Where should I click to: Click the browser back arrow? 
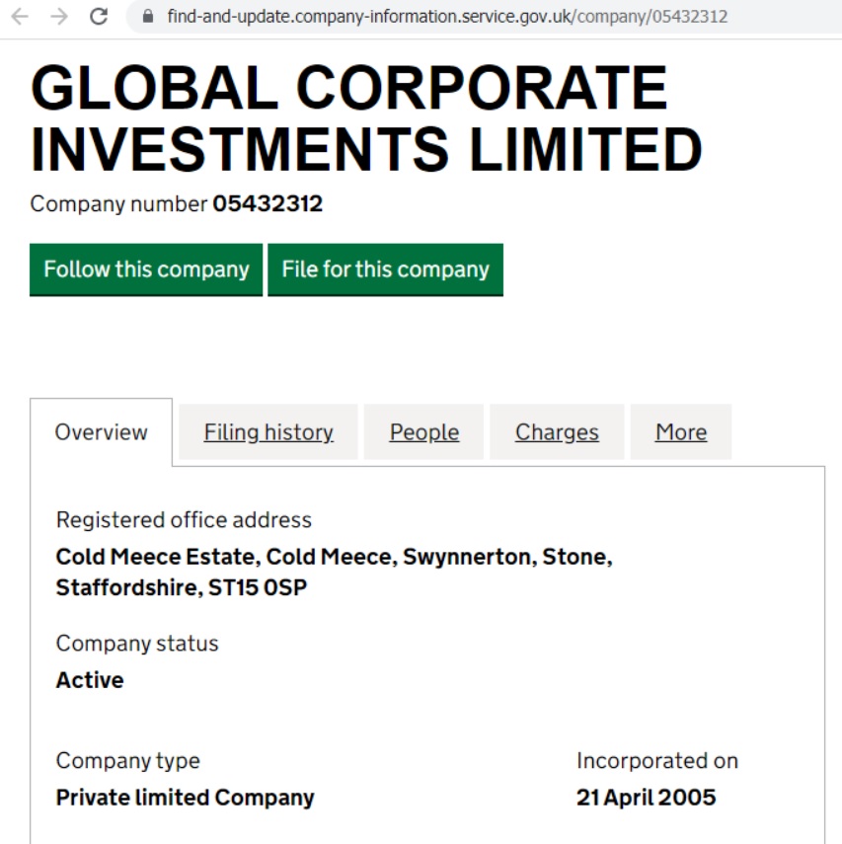click(x=20, y=17)
